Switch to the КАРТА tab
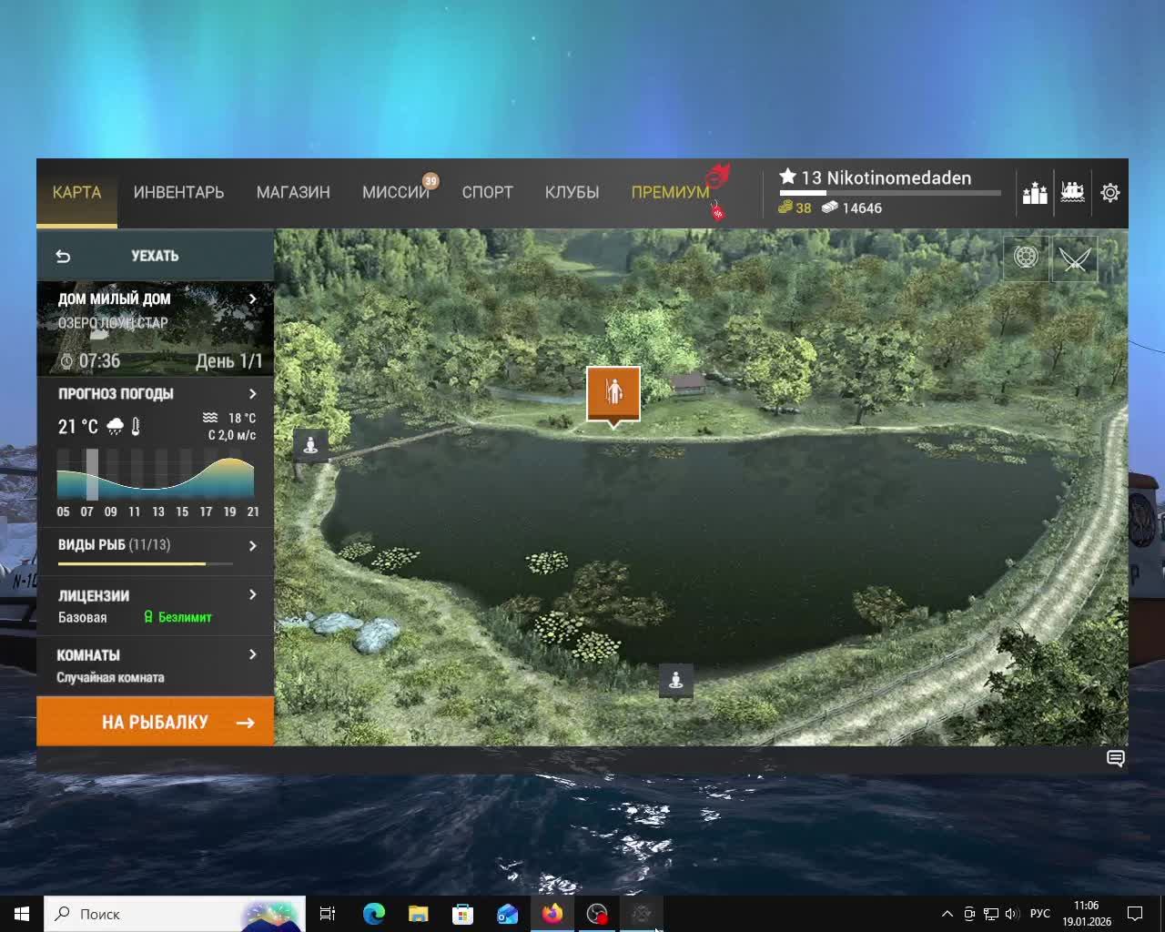 point(76,193)
